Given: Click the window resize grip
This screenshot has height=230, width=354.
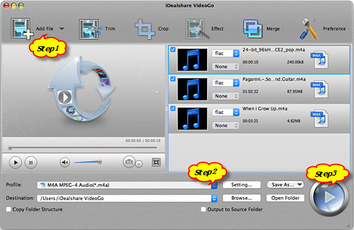Looking at the screenshot, I should pyautogui.click(x=349, y=225).
